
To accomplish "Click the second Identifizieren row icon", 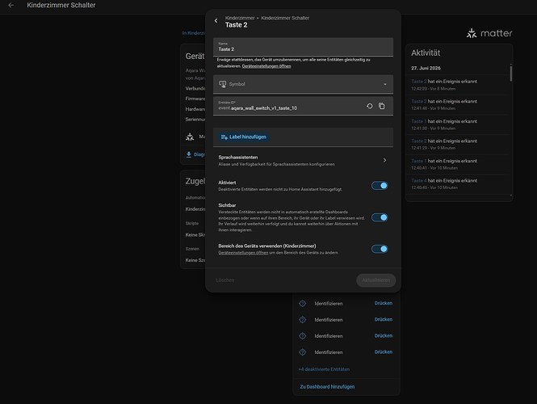I will tap(302, 320).
